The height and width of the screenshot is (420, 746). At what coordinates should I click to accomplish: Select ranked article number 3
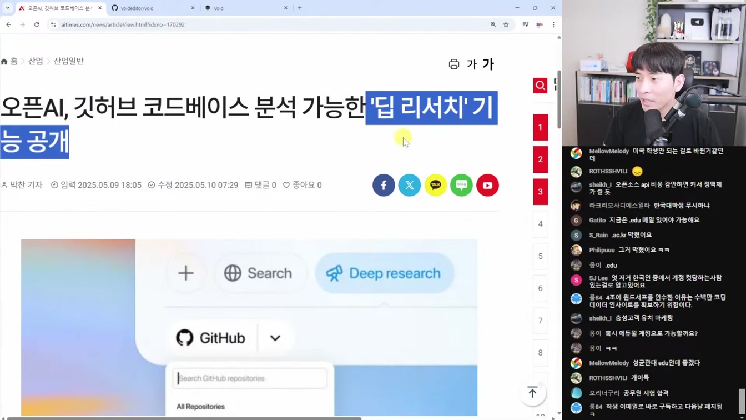(540, 192)
